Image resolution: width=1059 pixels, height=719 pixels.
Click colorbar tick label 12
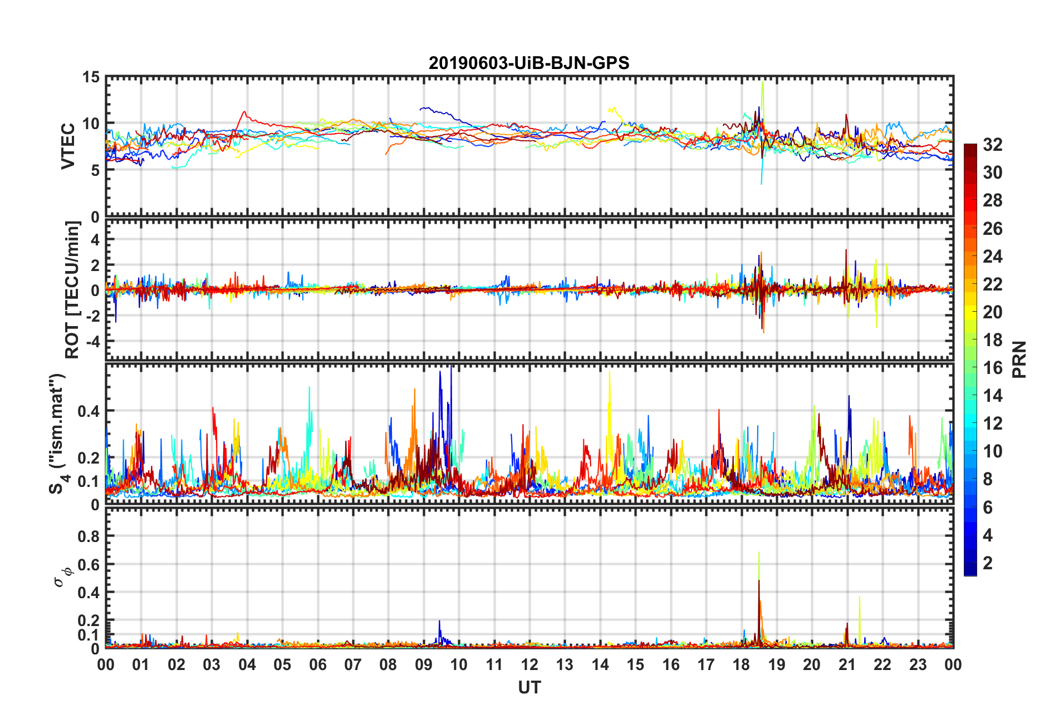[x=993, y=423]
